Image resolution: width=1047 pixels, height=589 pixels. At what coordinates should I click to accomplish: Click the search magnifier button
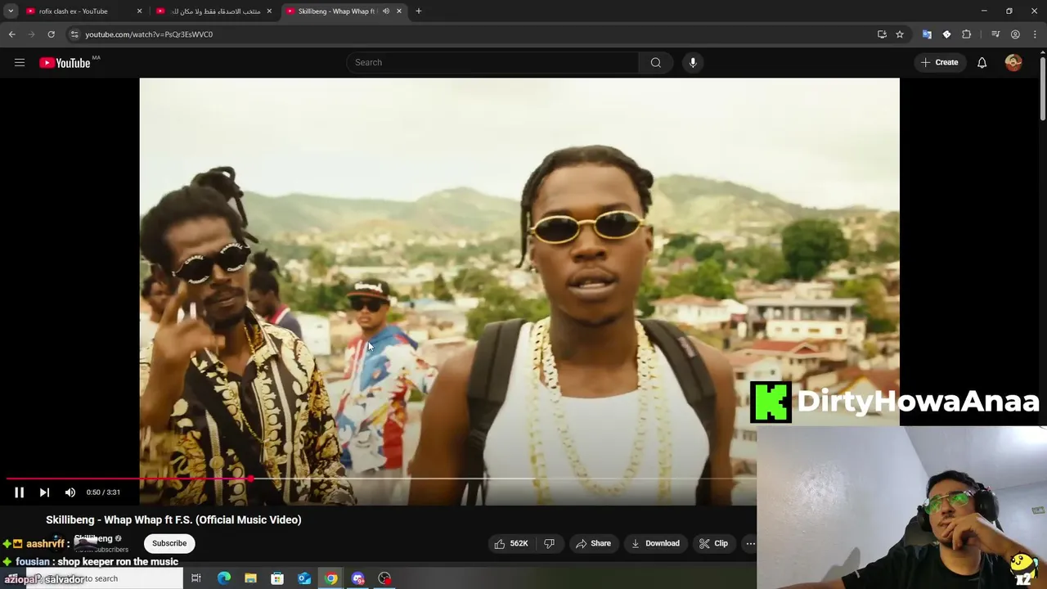click(656, 62)
